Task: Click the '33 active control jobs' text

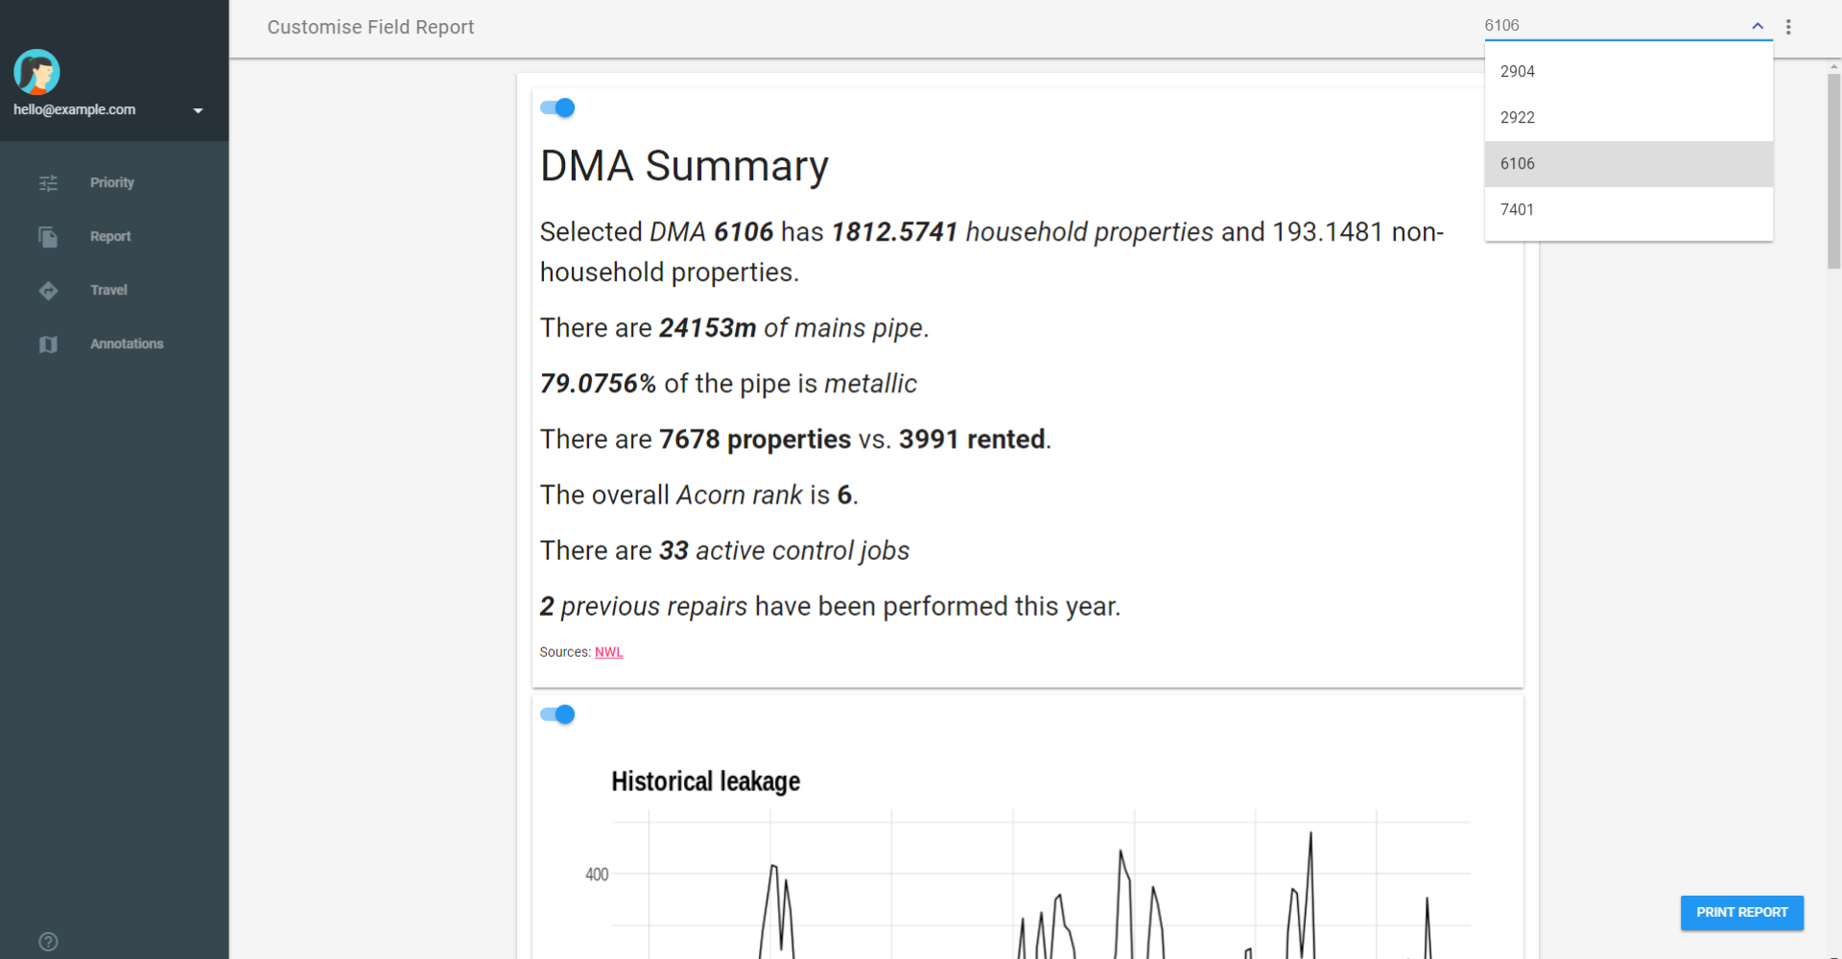Action: [x=784, y=550]
